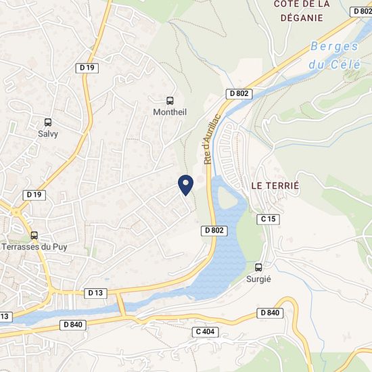372x372 pixels.
Task: Click the C 404 road shield
Action: coord(205,332)
